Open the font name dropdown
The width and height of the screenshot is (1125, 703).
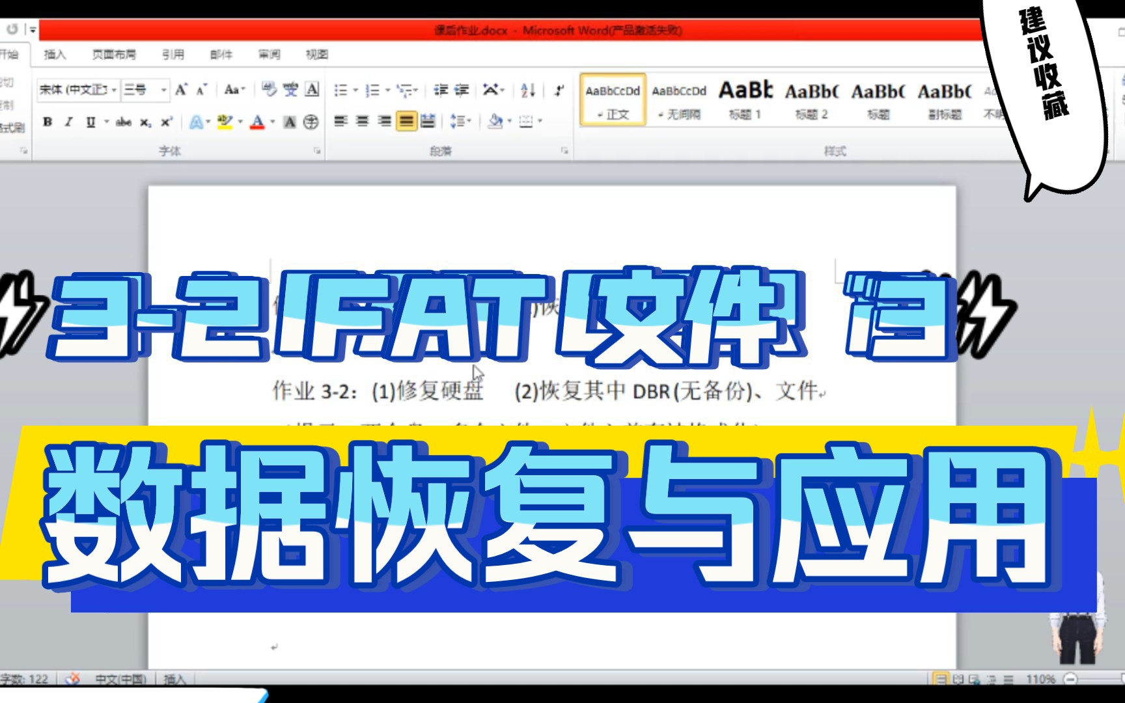(x=114, y=90)
